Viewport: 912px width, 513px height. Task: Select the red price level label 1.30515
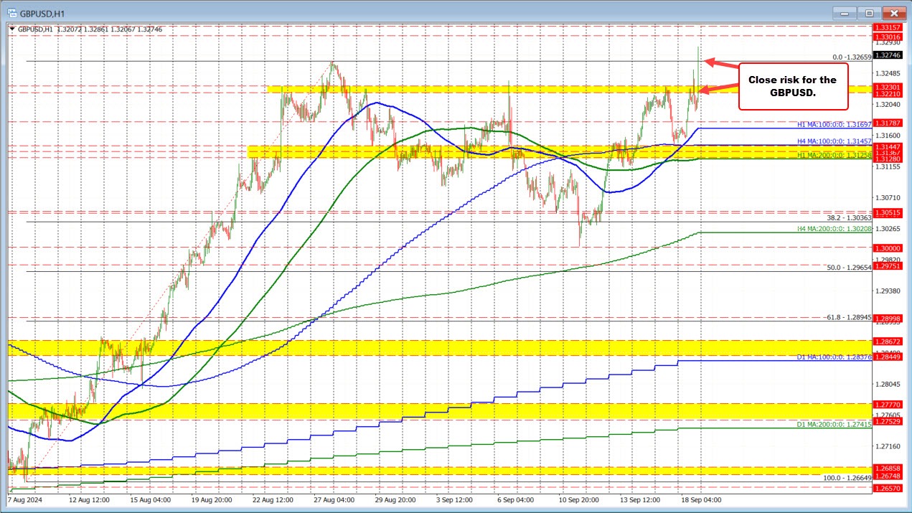point(887,212)
